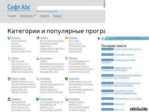Open the Mozilla Firefox 7 link
This screenshot has width=149, height=112.
[18, 49]
